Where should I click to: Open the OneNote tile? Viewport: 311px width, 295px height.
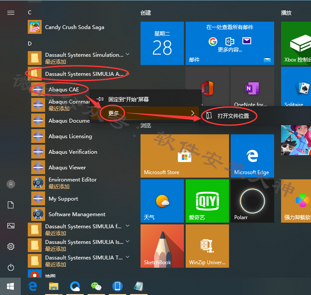click(x=252, y=86)
